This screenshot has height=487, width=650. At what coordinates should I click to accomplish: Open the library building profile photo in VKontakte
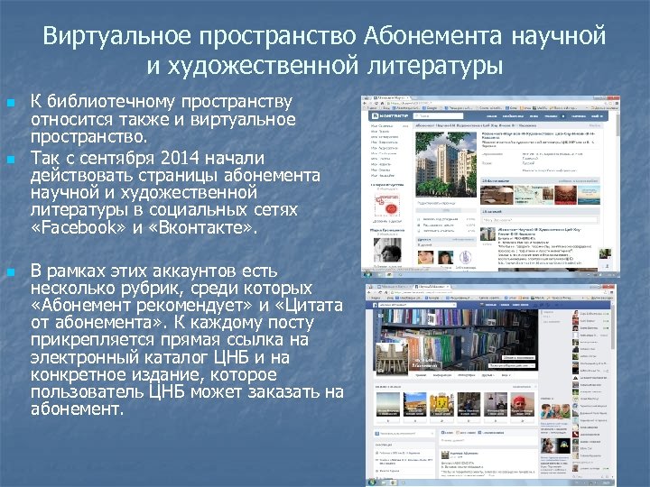pos(446,164)
